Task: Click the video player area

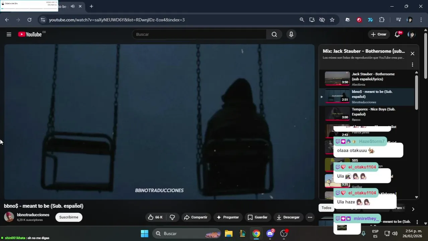Action: point(159,122)
